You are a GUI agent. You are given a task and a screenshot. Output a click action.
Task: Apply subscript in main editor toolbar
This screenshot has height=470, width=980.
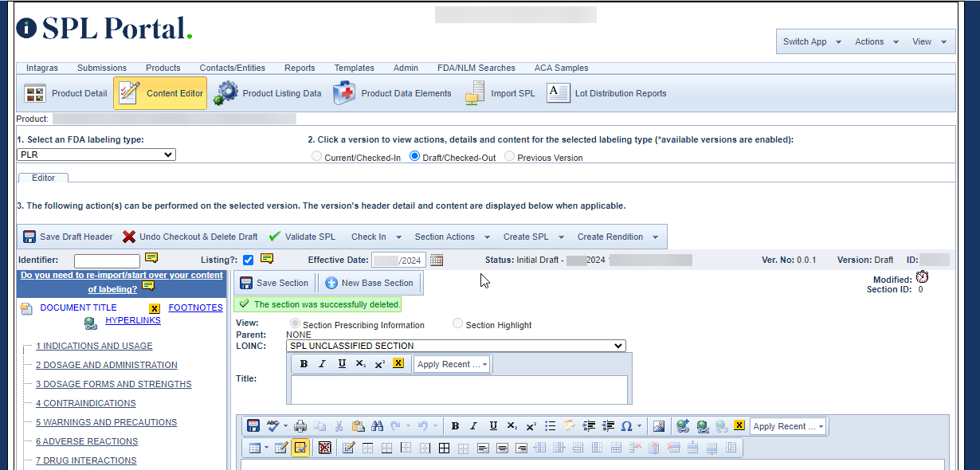[x=512, y=426]
